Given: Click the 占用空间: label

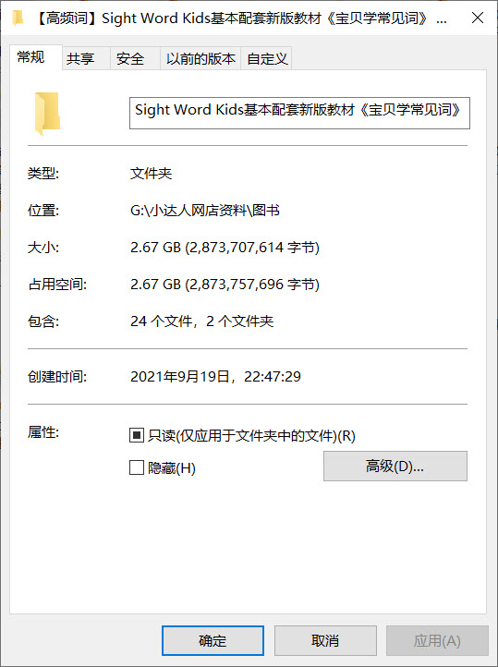Looking at the screenshot, I should [57, 285].
